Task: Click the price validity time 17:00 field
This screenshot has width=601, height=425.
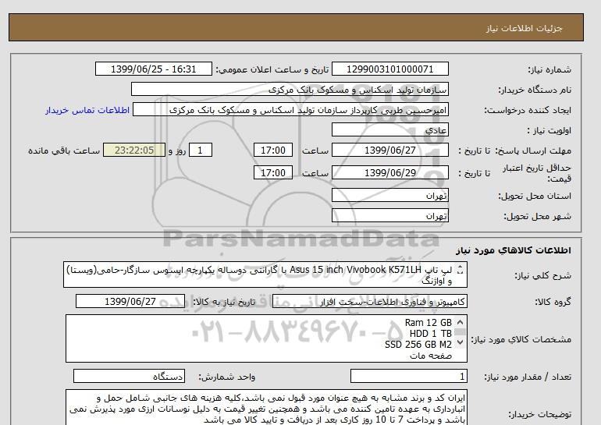Action: tap(273, 173)
